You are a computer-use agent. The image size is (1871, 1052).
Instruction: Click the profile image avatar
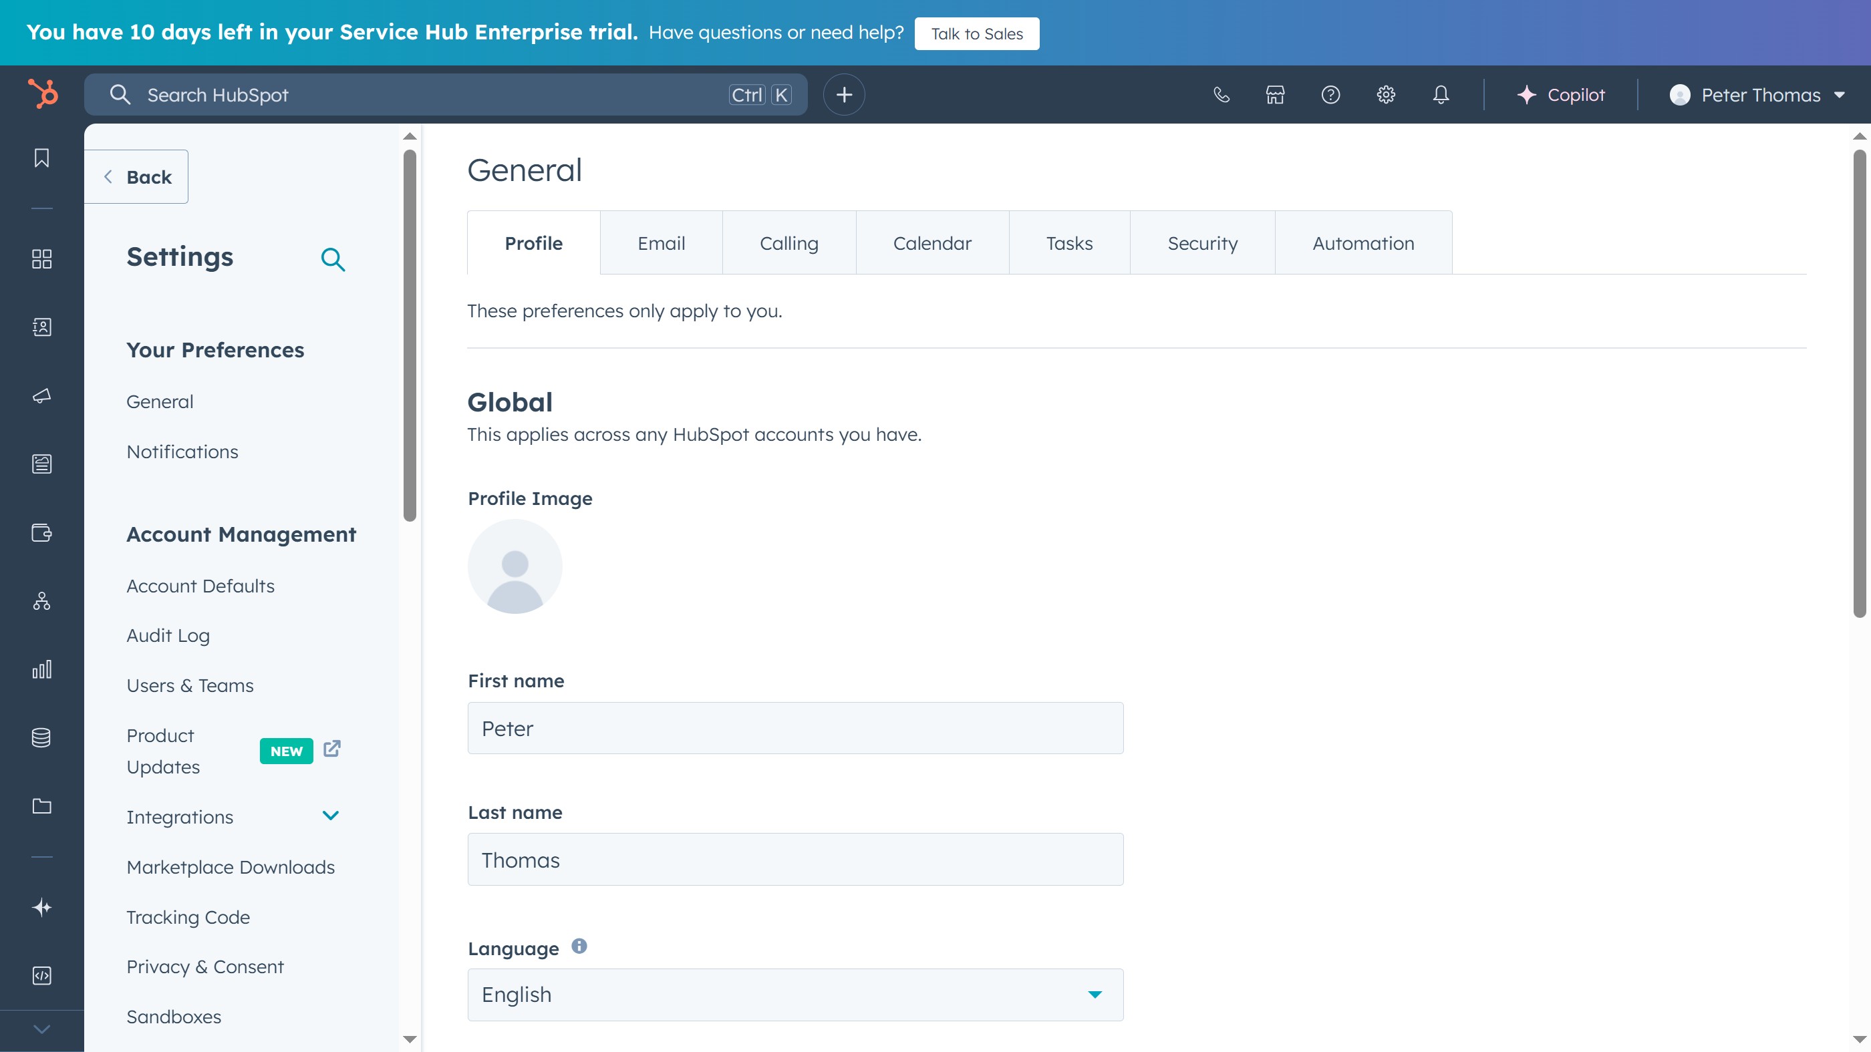(x=515, y=566)
